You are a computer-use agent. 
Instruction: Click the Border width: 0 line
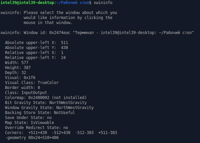(22, 88)
